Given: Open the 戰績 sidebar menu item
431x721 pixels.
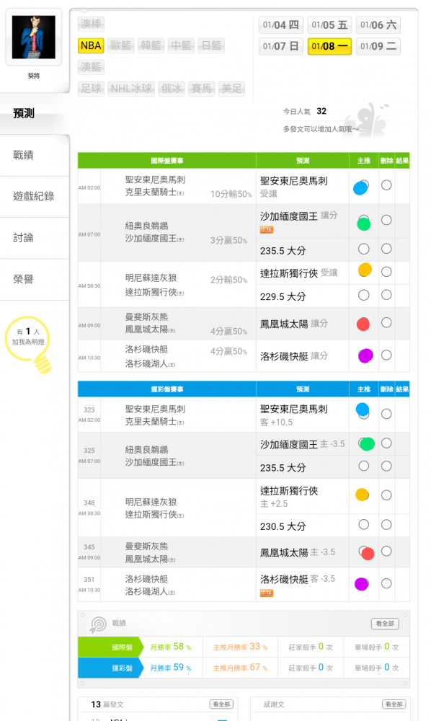Looking at the screenshot, I should (24, 155).
